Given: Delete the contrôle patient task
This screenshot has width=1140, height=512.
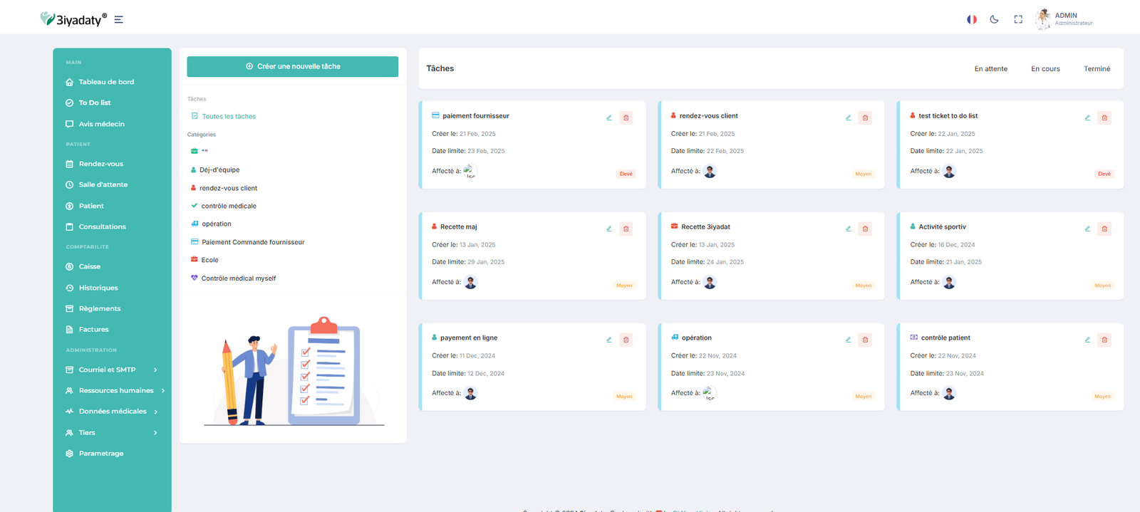Looking at the screenshot, I should (1104, 340).
